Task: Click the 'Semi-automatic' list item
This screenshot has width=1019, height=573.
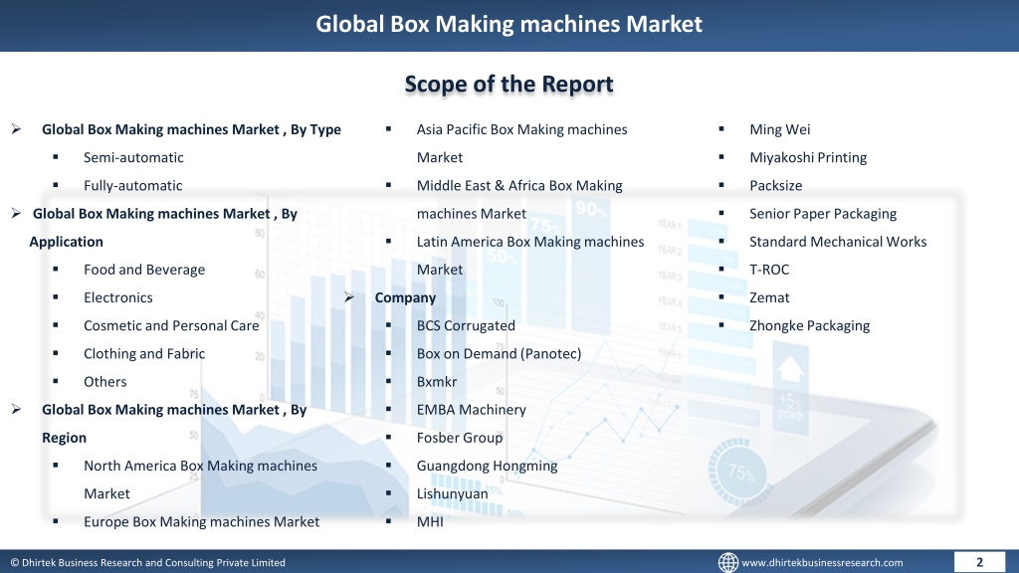Action: 133,157
